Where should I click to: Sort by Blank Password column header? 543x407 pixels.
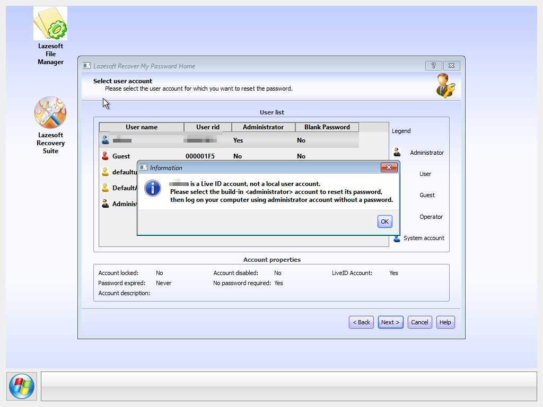point(327,127)
